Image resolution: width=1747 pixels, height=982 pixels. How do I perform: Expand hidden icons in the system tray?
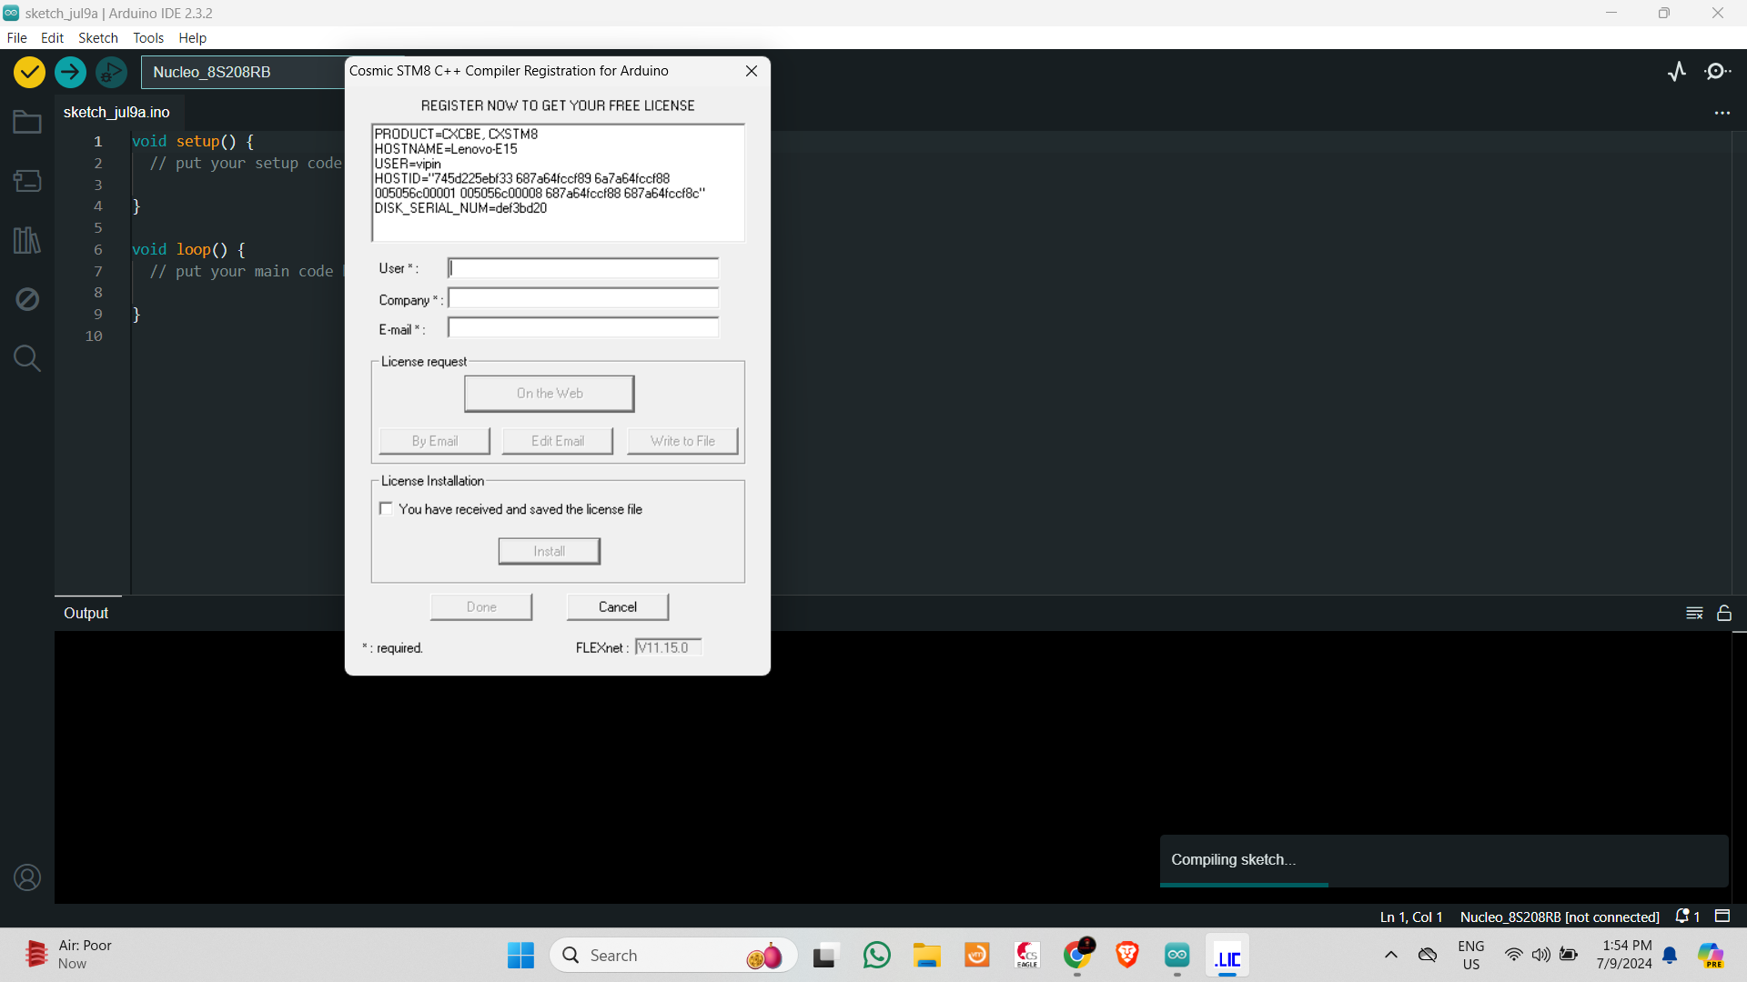(1390, 955)
